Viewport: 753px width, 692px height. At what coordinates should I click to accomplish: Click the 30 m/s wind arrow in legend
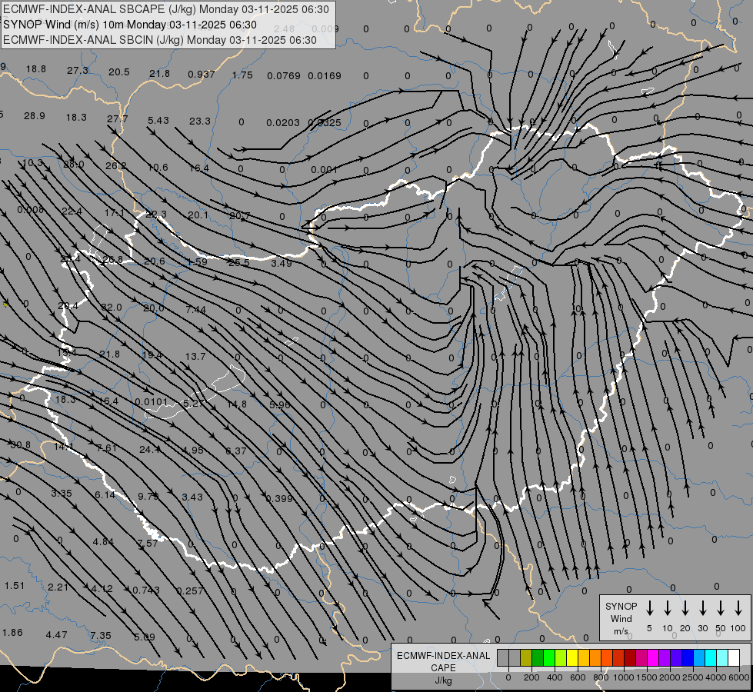click(x=702, y=608)
